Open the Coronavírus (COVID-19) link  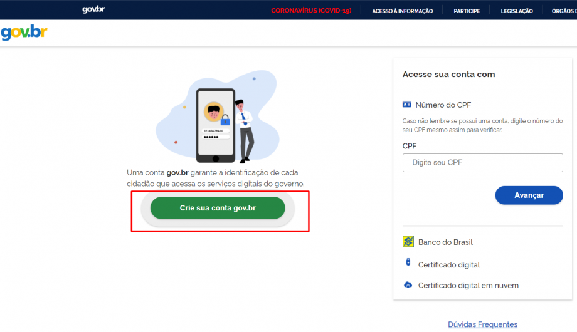tap(310, 11)
